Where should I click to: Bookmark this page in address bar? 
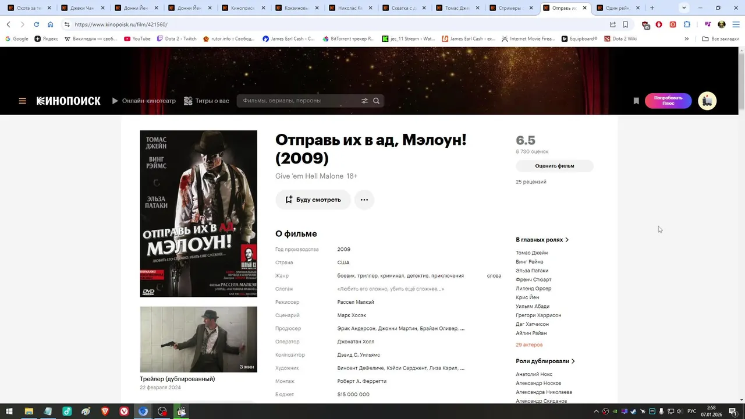click(626, 24)
